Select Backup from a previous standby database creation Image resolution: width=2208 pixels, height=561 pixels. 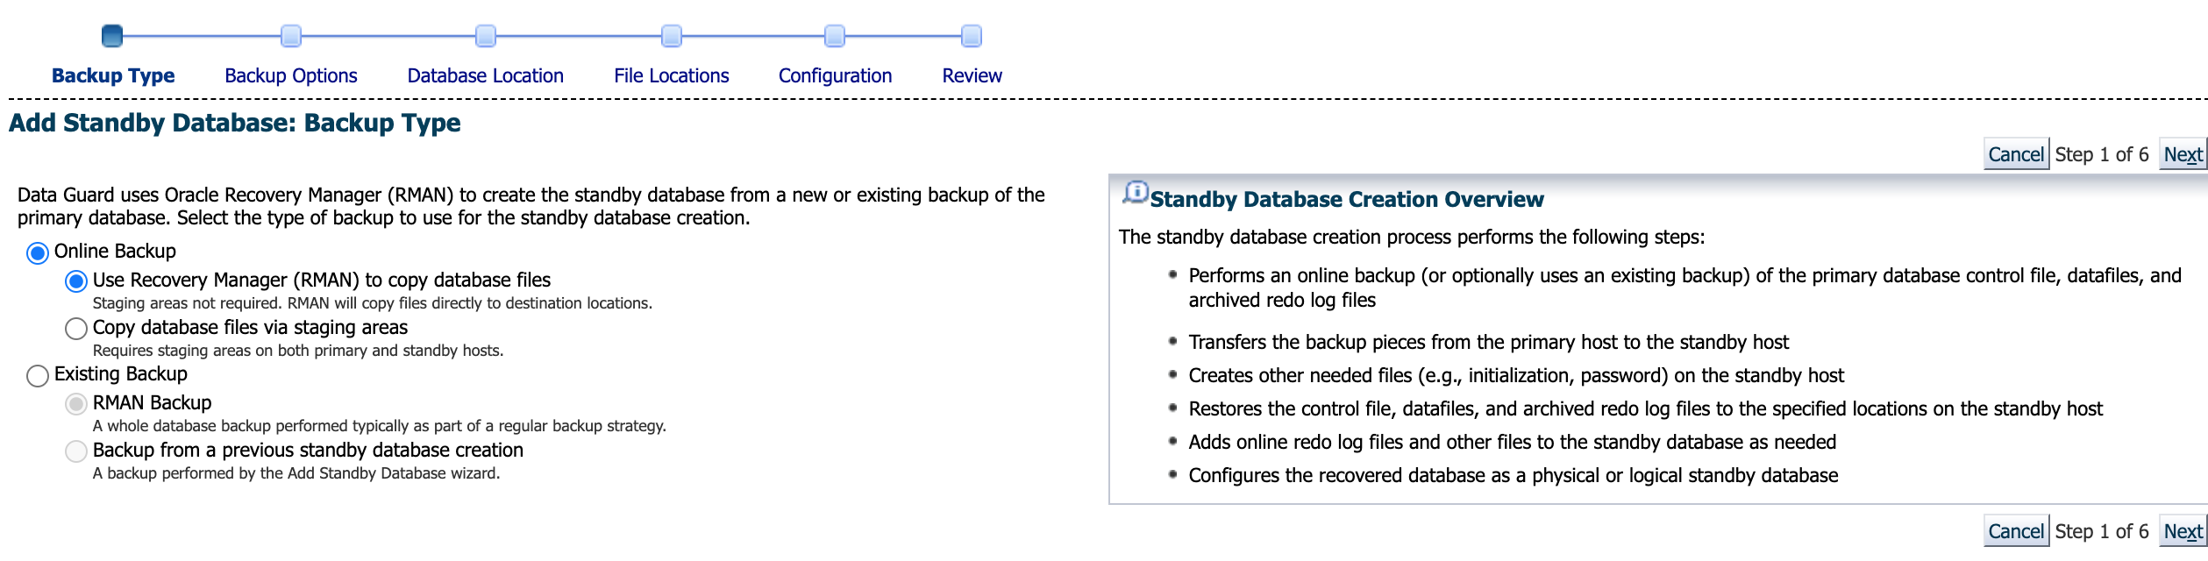coord(76,451)
